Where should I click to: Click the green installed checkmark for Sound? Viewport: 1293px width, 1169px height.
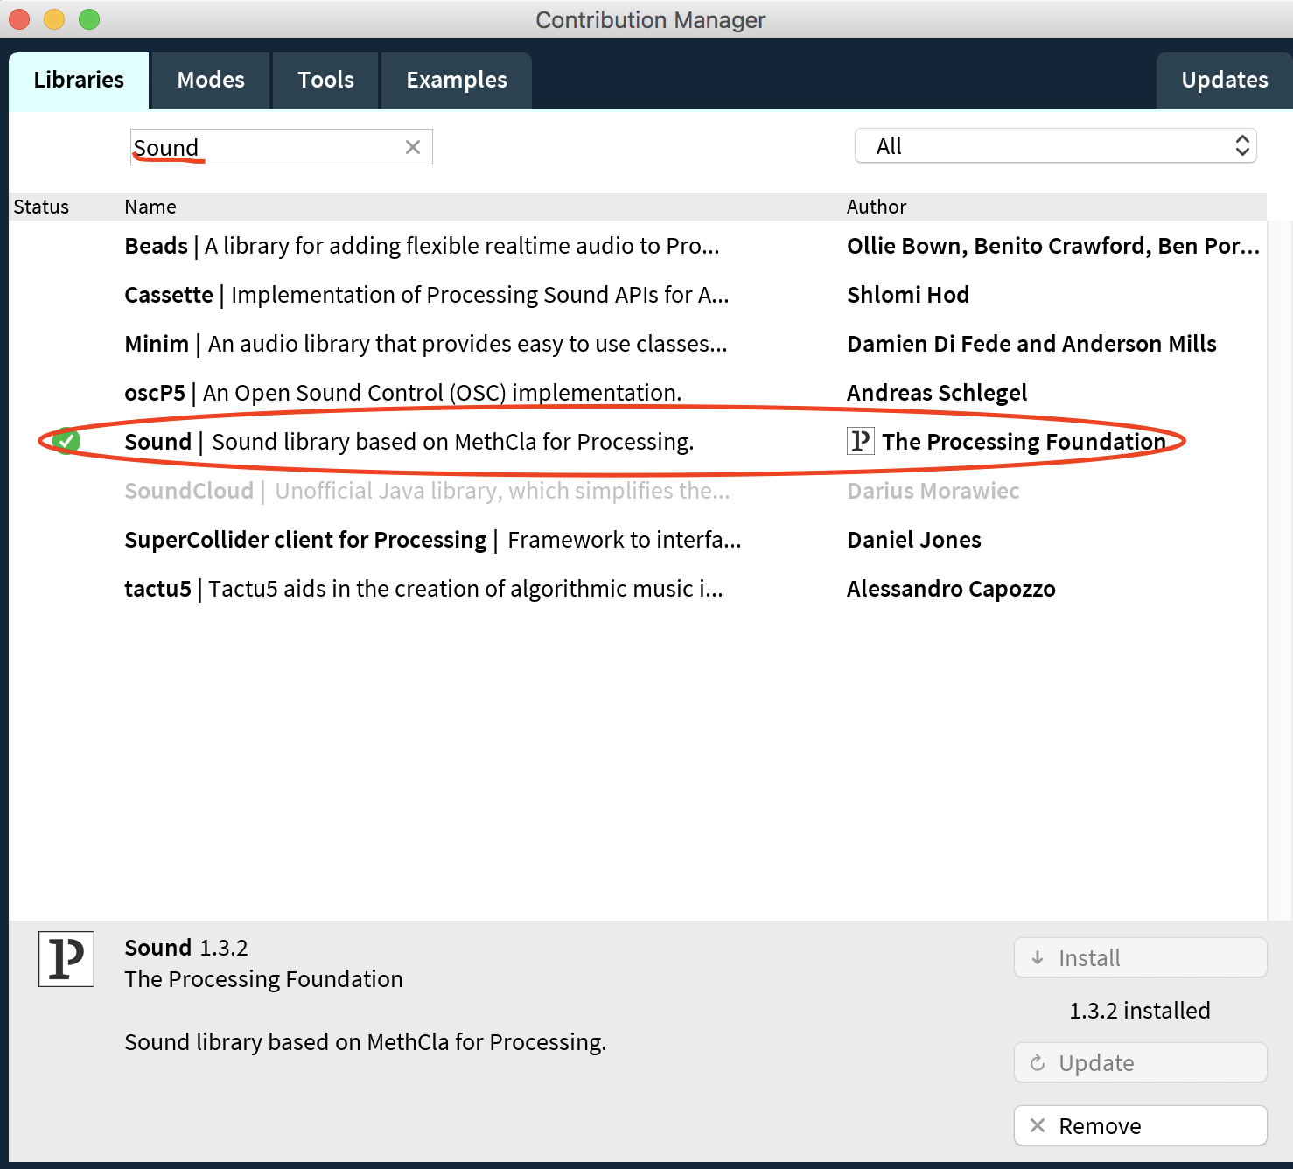[66, 441]
